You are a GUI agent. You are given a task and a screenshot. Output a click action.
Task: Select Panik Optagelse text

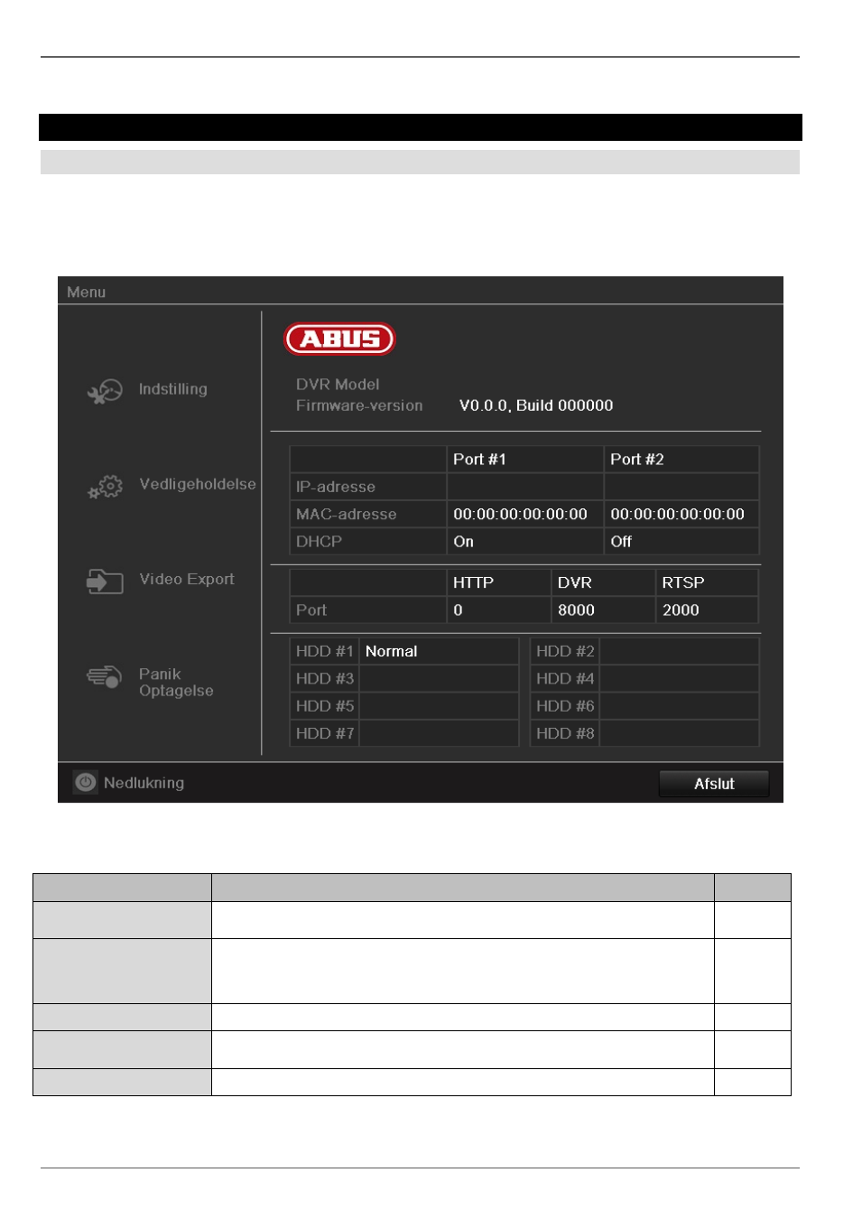pos(176,683)
